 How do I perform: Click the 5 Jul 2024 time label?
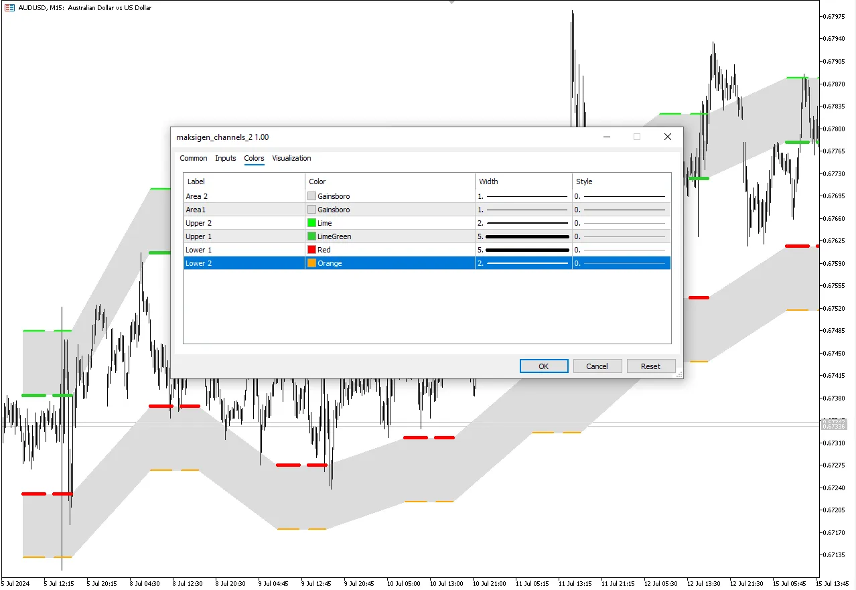(x=15, y=583)
